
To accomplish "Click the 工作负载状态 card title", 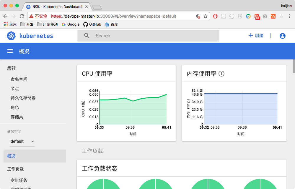I will pos(100,168).
